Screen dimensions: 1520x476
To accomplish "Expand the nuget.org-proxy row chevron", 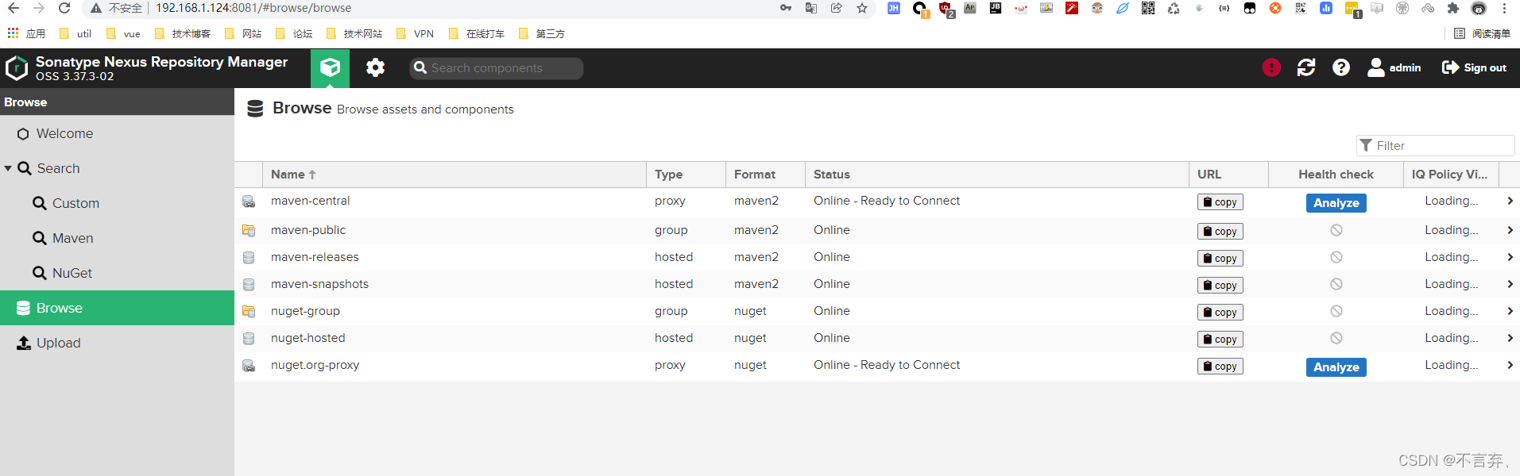I will click(x=1510, y=365).
